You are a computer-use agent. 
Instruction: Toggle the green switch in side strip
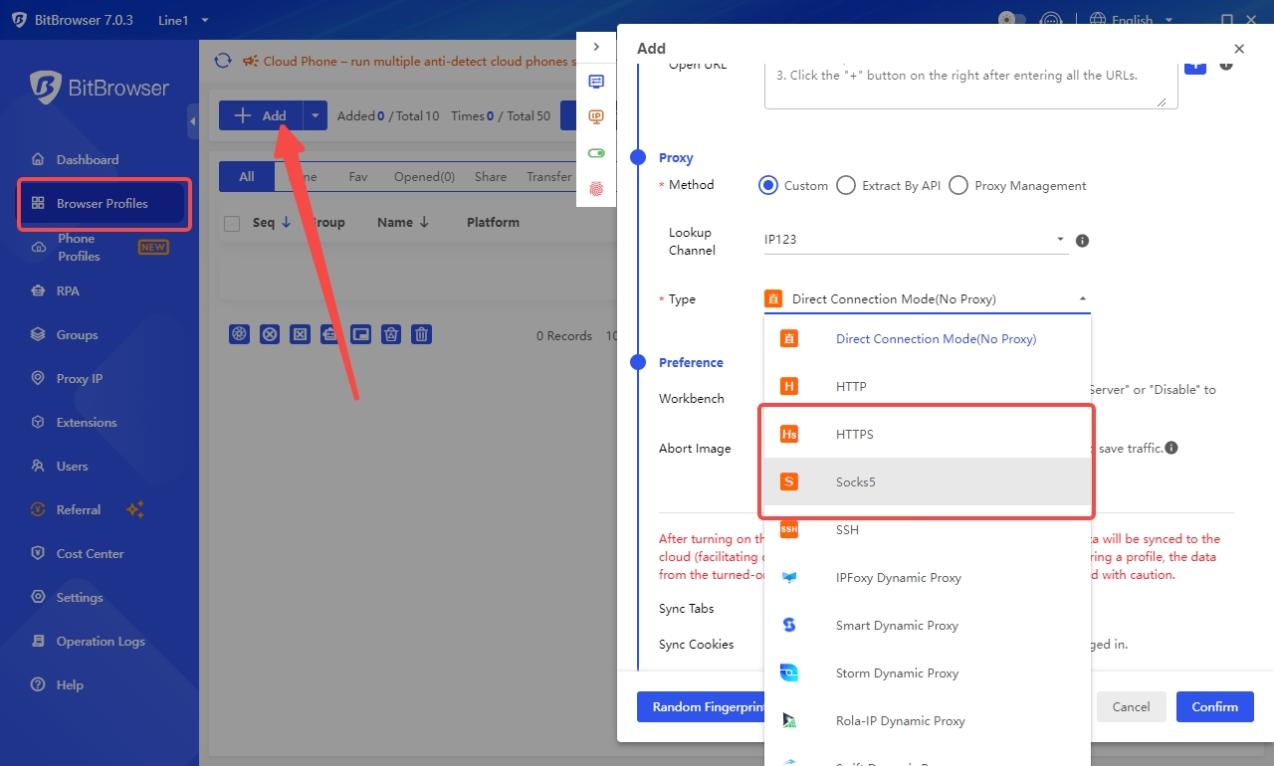[x=596, y=153]
